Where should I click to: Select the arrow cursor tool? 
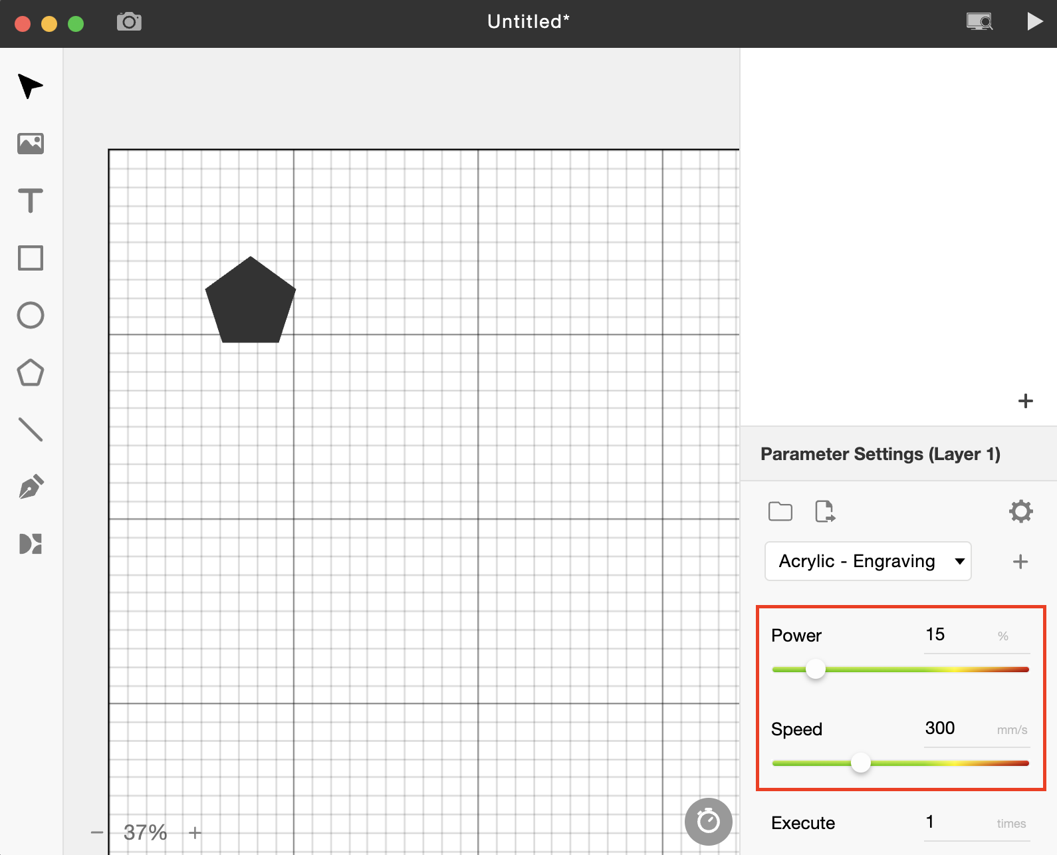coord(31,86)
